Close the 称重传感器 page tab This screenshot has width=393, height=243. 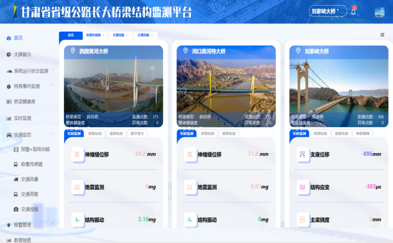pyautogui.click(x=104, y=35)
